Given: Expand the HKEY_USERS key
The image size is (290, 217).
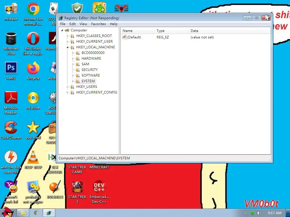Looking at the screenshot, I should tap(67, 87).
